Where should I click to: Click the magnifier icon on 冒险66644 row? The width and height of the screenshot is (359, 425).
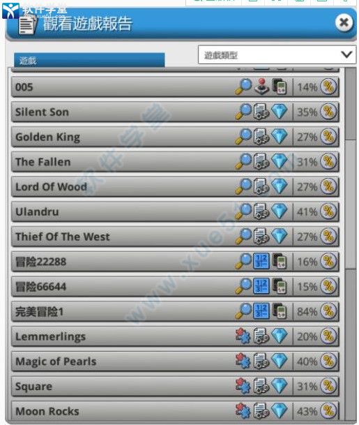click(243, 286)
